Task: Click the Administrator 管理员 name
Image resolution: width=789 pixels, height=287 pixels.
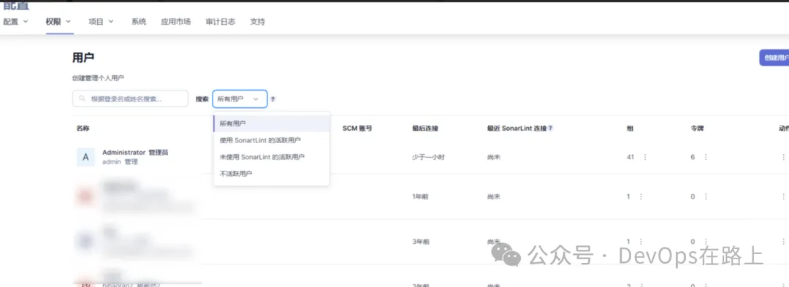Action: [x=135, y=153]
